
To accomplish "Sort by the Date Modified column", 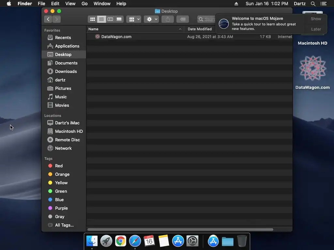I will [200, 29].
